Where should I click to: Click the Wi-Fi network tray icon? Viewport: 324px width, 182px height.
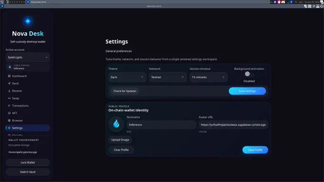[296, 2]
